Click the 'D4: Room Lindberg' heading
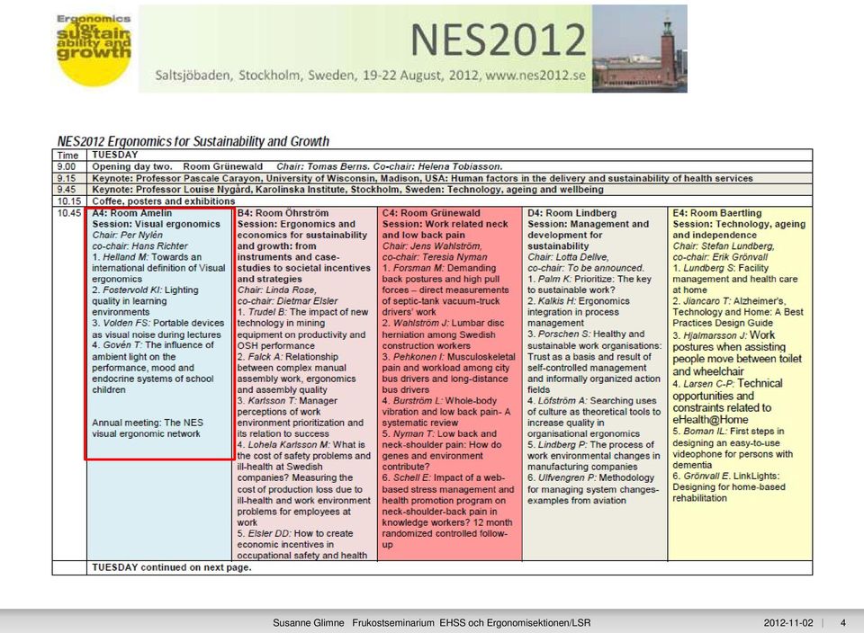The width and height of the screenshot is (864, 633). (x=572, y=213)
